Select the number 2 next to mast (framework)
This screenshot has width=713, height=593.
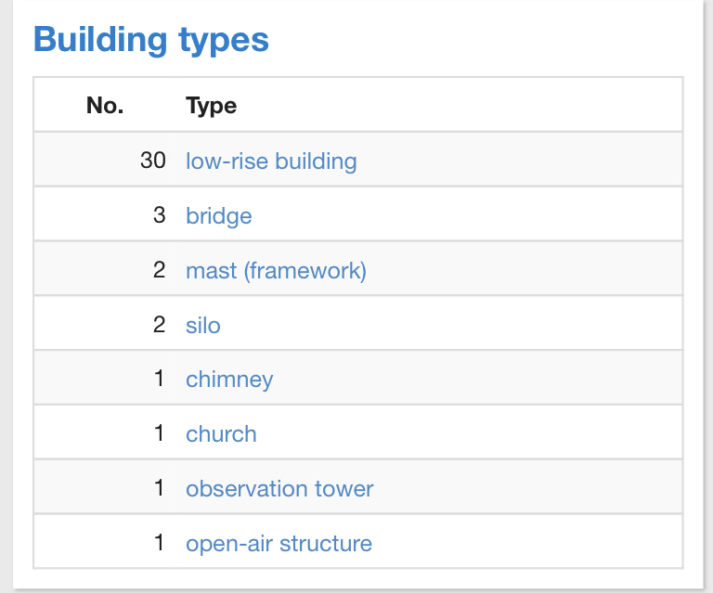[160, 270]
